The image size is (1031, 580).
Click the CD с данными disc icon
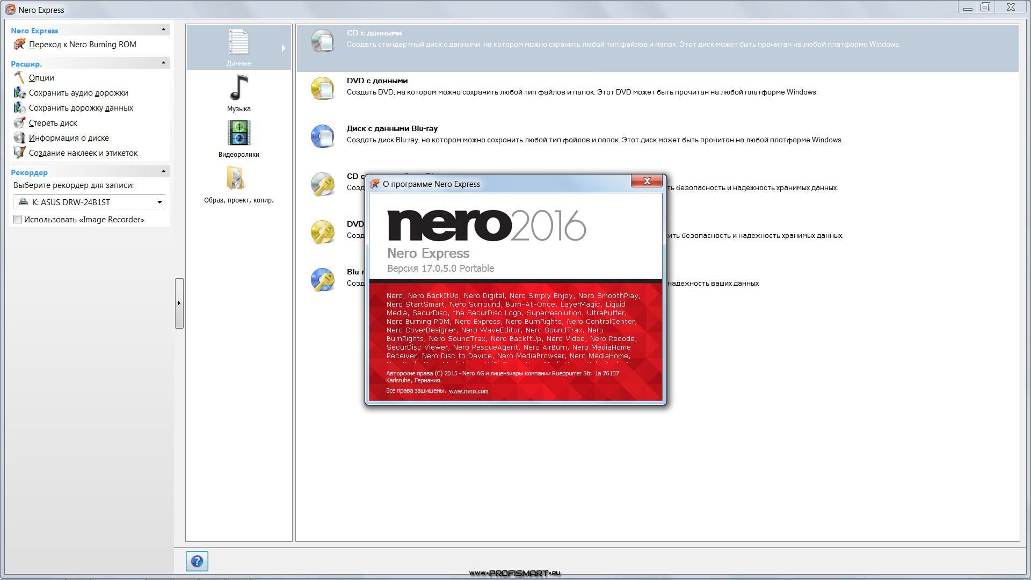click(x=323, y=41)
